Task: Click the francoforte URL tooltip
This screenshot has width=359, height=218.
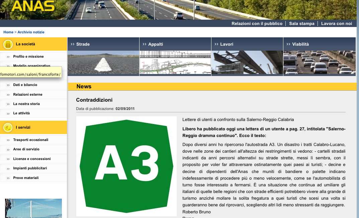Action: coord(31,72)
